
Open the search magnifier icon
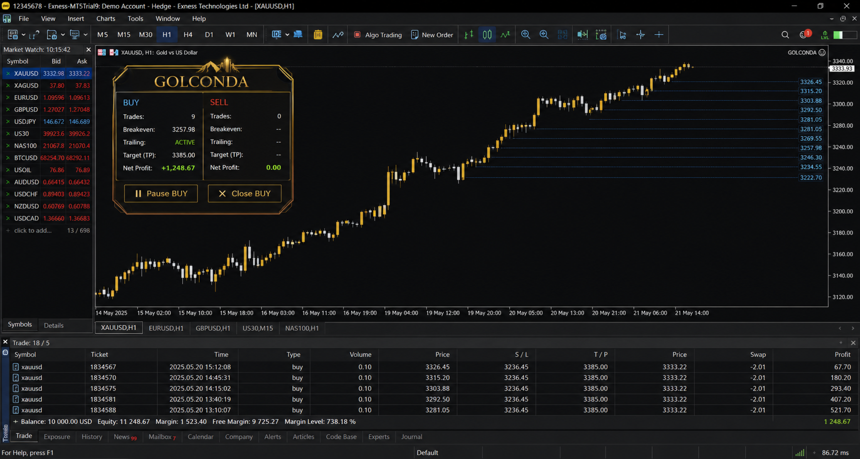[785, 35]
